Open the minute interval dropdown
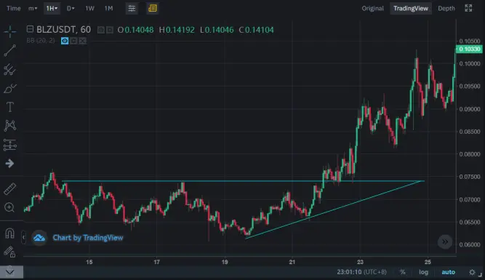 (x=33, y=8)
